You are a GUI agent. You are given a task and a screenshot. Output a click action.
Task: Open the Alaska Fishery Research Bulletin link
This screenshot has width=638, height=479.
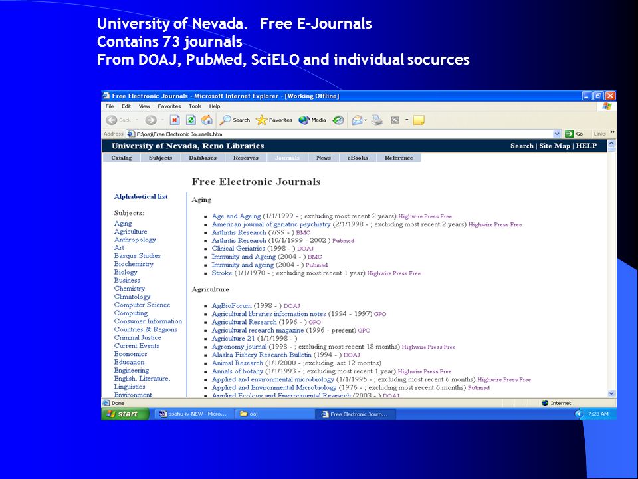tap(261, 355)
